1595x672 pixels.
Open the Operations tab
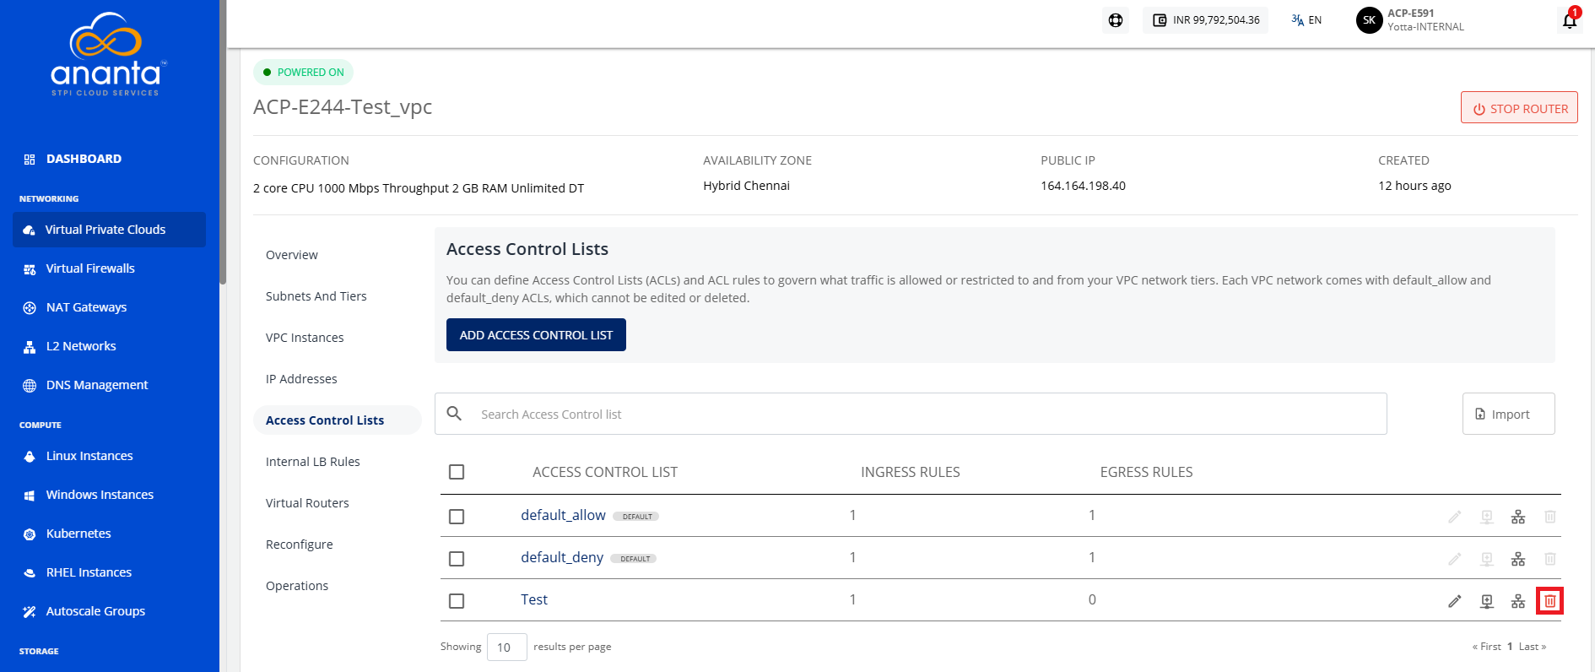point(297,586)
